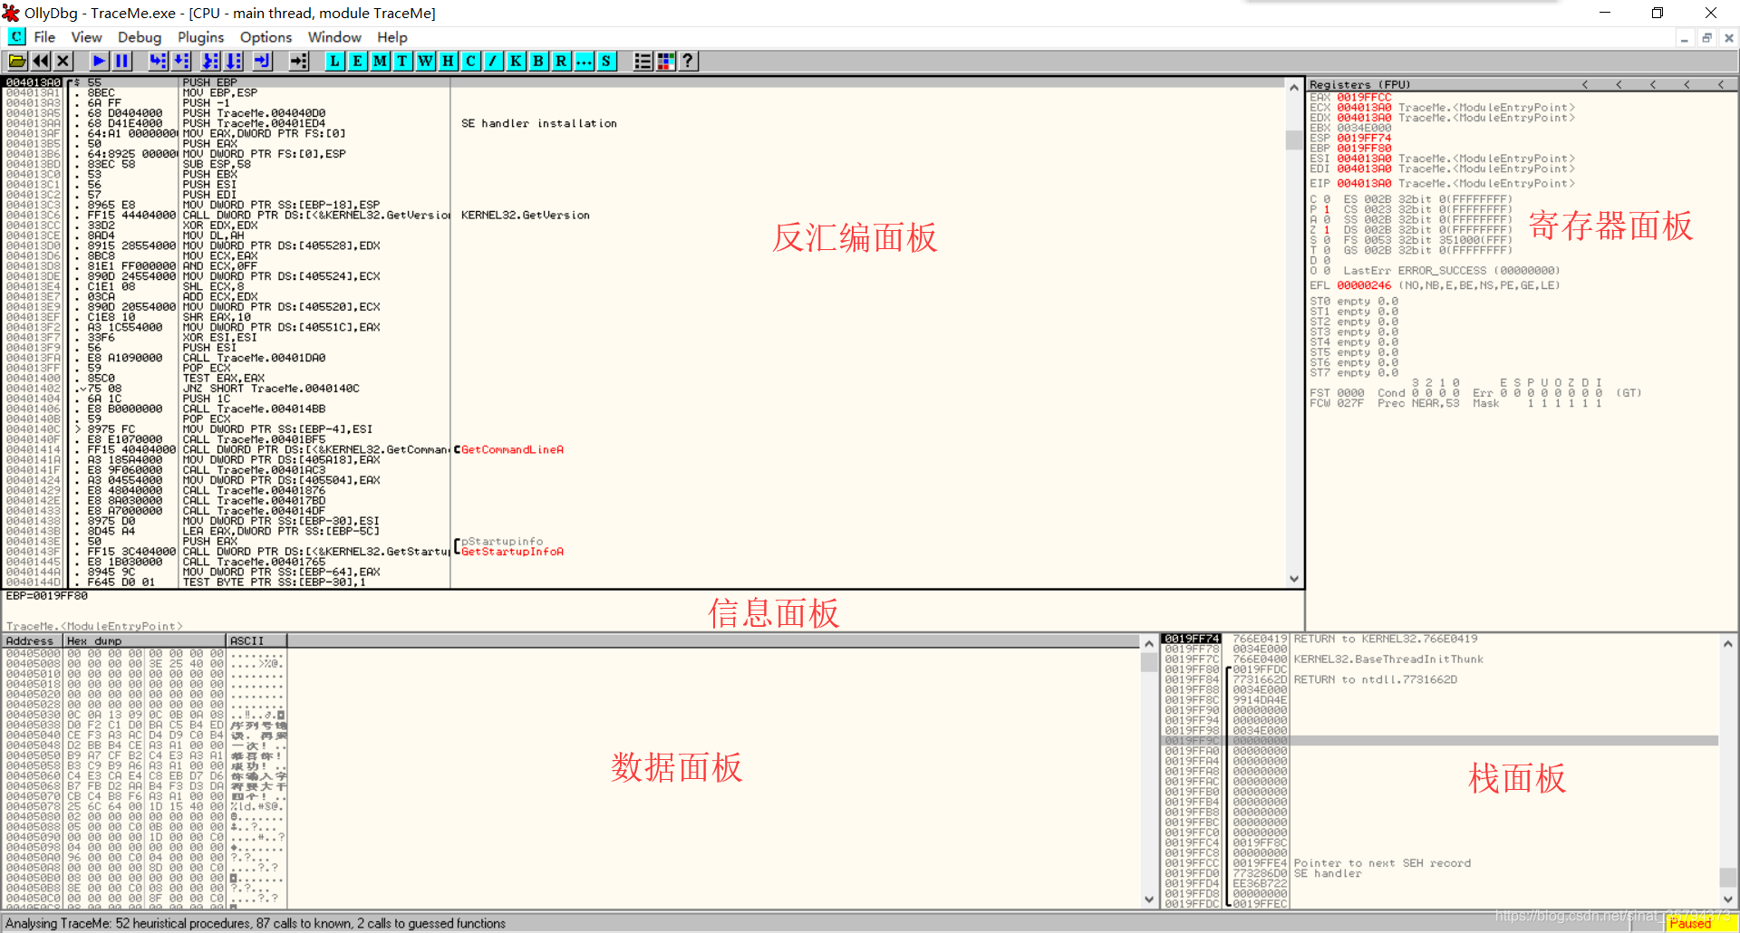Restore the inner CPU child window
The width and height of the screenshot is (1740, 933).
click(1706, 38)
